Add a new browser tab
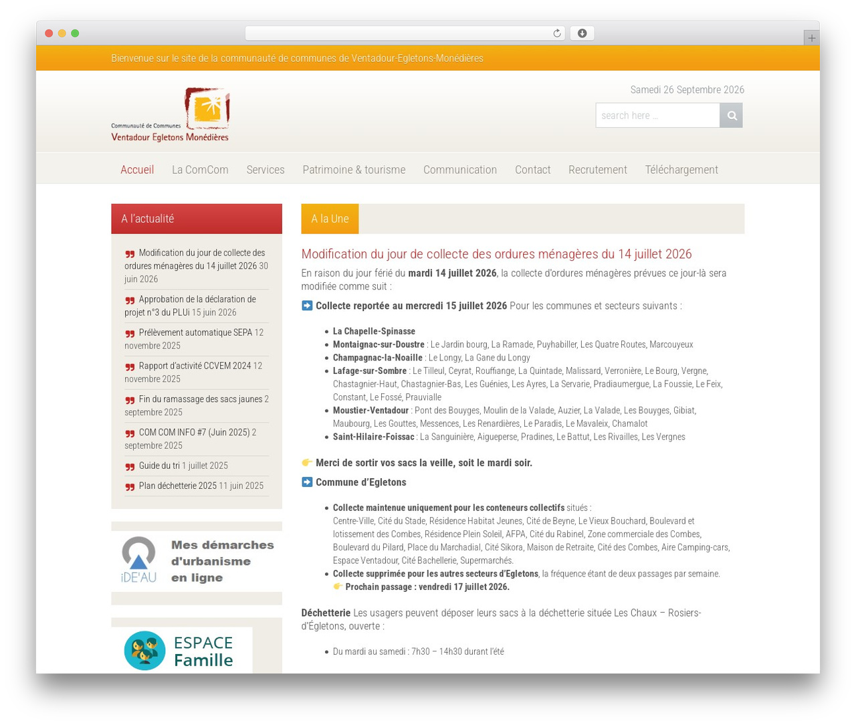The image size is (856, 725). click(811, 38)
